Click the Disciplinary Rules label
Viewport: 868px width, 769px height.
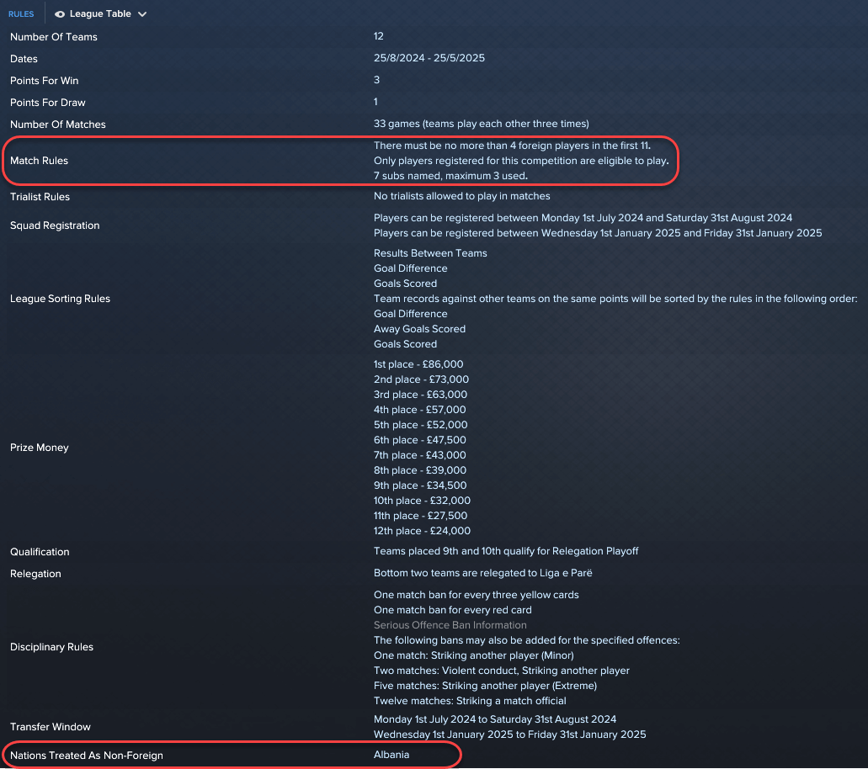tap(51, 647)
